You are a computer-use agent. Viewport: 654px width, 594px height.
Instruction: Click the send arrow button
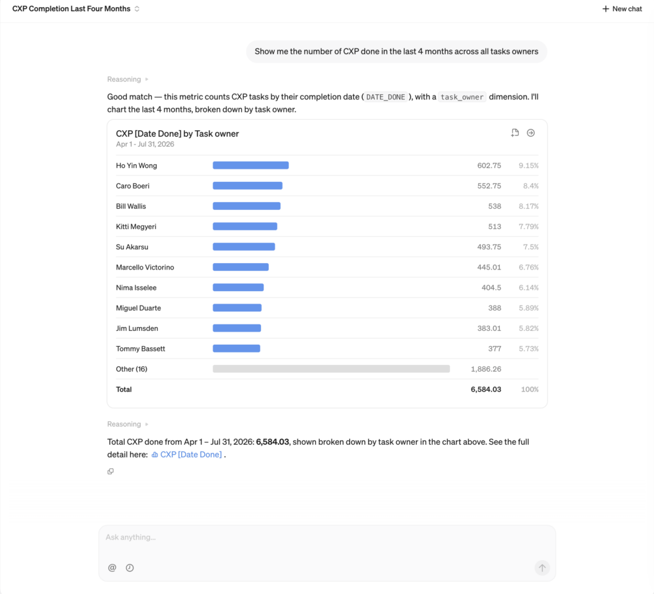(x=542, y=568)
